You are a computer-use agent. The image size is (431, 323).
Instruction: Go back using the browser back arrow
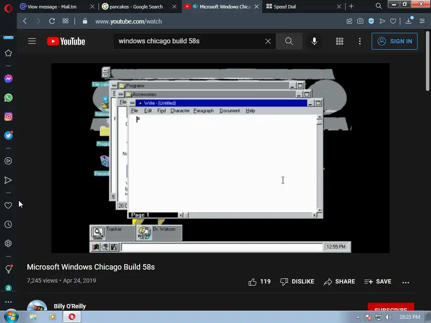pyautogui.click(x=25, y=21)
